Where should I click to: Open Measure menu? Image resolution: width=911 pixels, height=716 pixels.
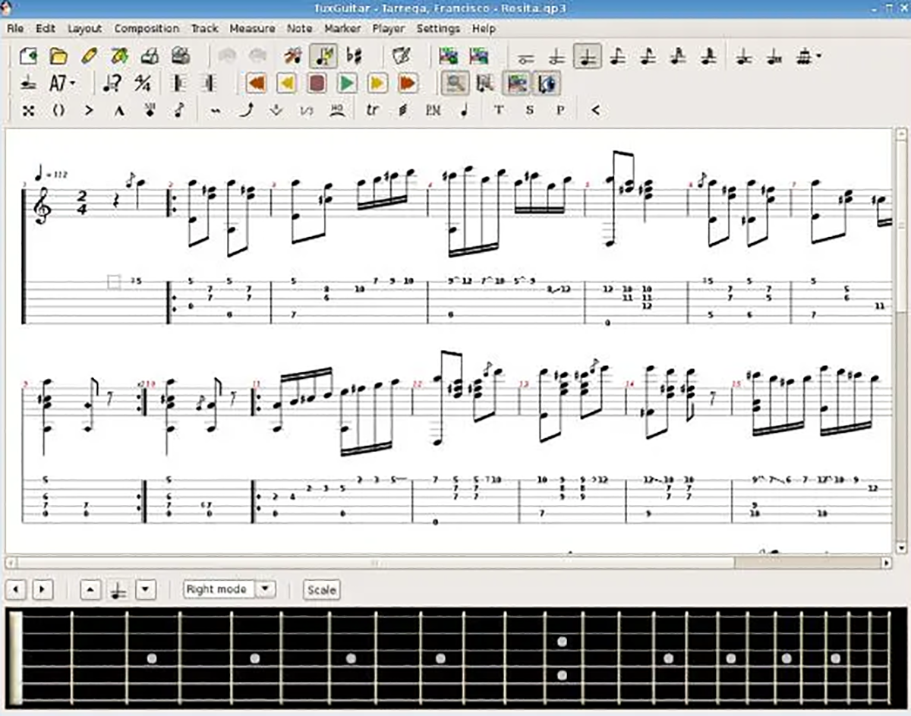pos(252,28)
